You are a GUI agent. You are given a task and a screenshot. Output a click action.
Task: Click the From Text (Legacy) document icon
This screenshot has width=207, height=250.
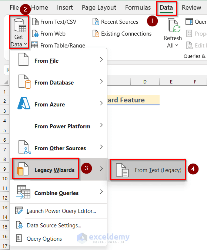(122, 170)
